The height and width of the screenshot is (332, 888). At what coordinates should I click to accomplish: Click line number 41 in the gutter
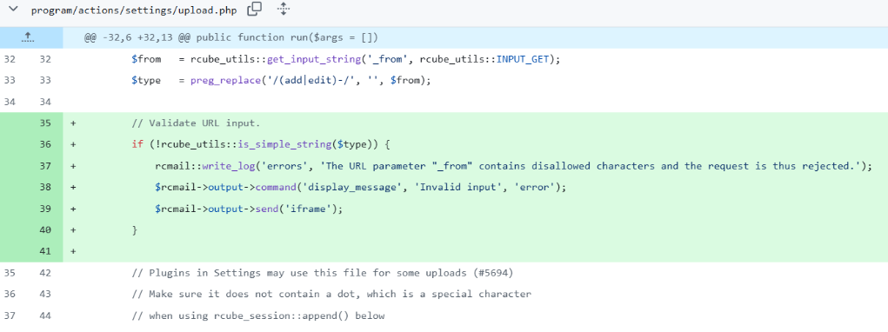(45, 251)
